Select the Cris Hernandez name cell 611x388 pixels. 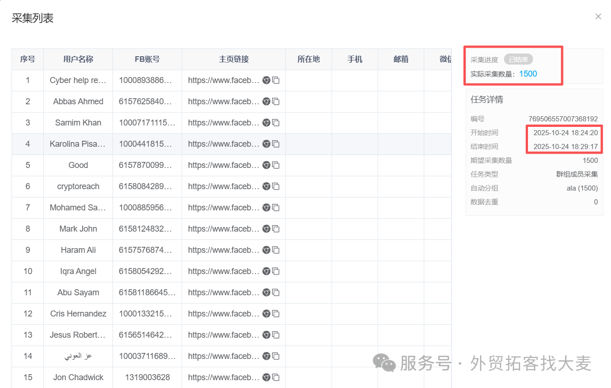[78, 314]
